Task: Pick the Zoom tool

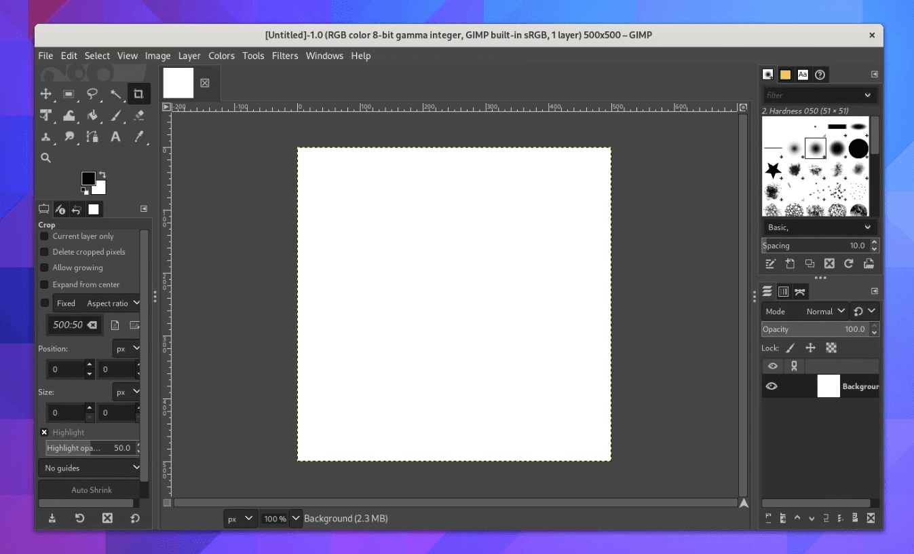Action: pyautogui.click(x=45, y=158)
